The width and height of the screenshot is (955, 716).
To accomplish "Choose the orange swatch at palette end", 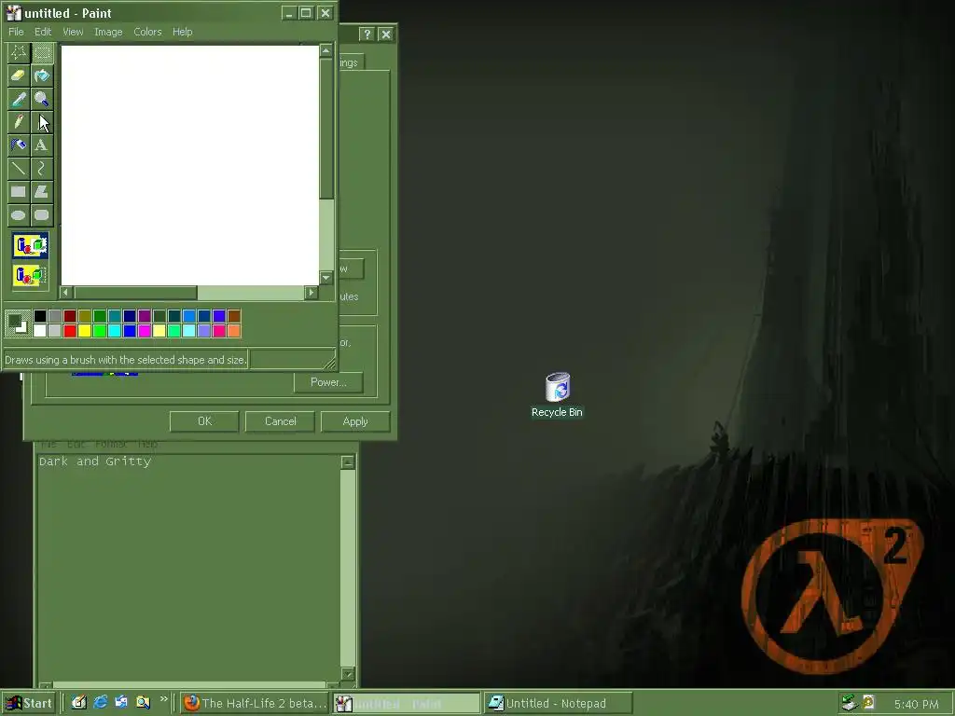I will [x=234, y=331].
